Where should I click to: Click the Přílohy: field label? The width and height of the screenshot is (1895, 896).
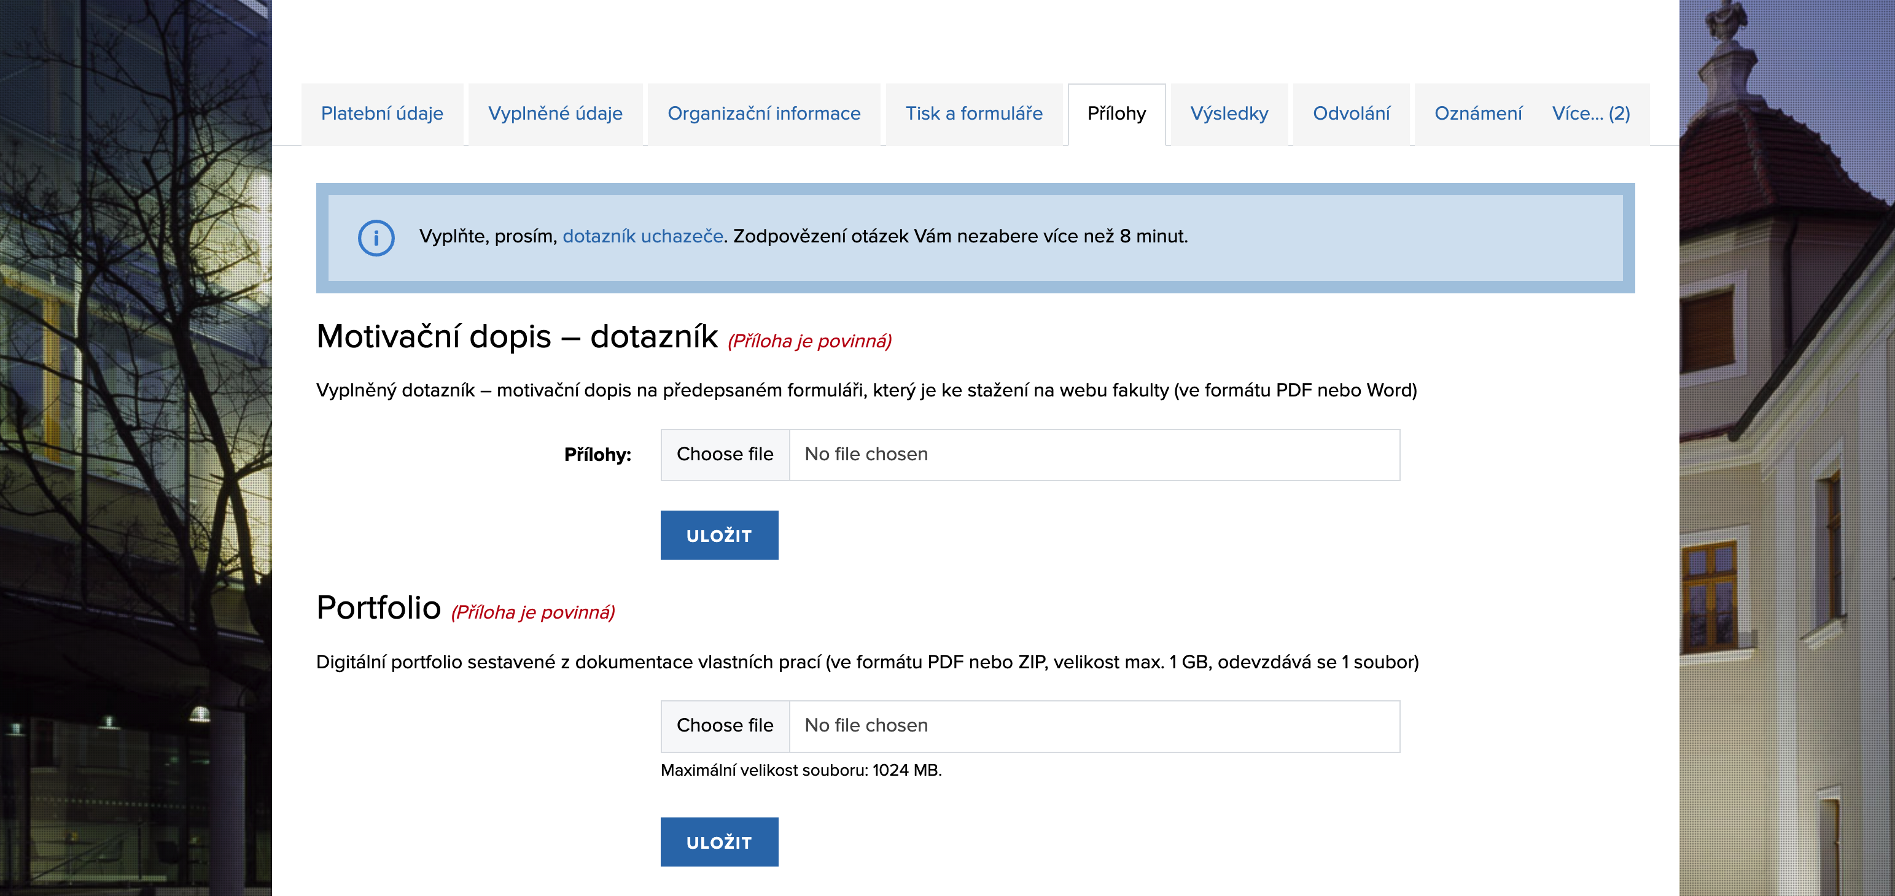point(597,455)
